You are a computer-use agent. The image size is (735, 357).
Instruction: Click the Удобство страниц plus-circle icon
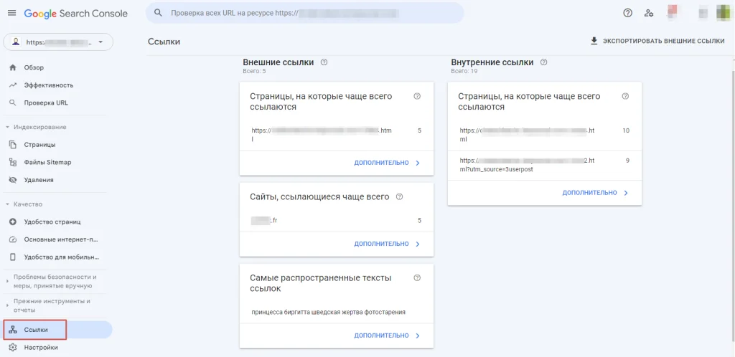(13, 222)
